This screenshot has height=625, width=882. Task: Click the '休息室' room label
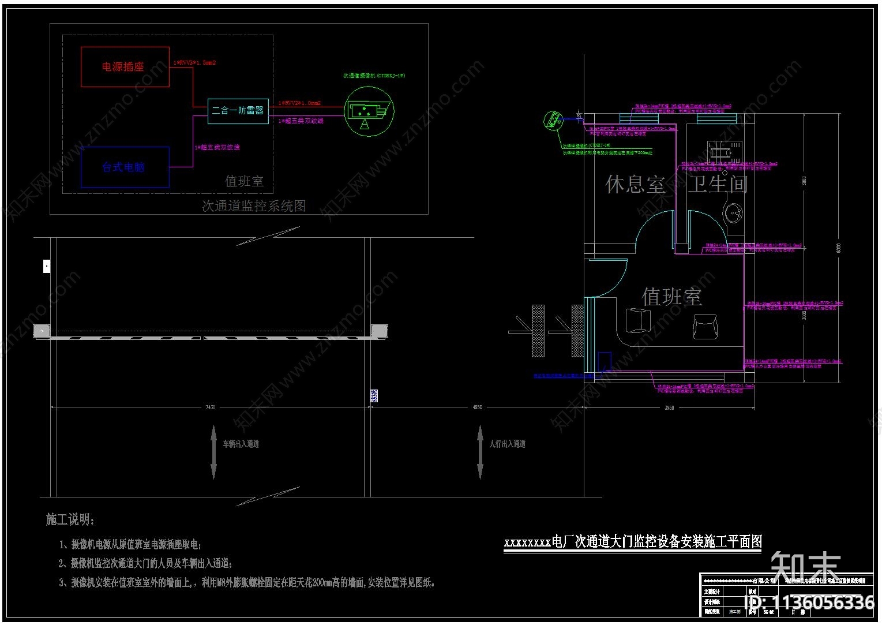[635, 185]
